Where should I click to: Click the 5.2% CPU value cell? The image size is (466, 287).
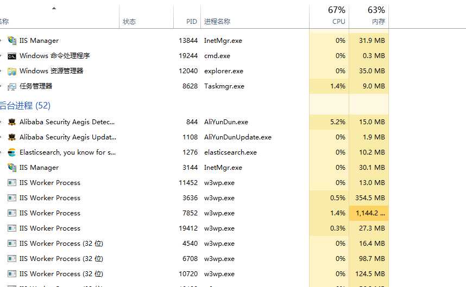(x=338, y=122)
